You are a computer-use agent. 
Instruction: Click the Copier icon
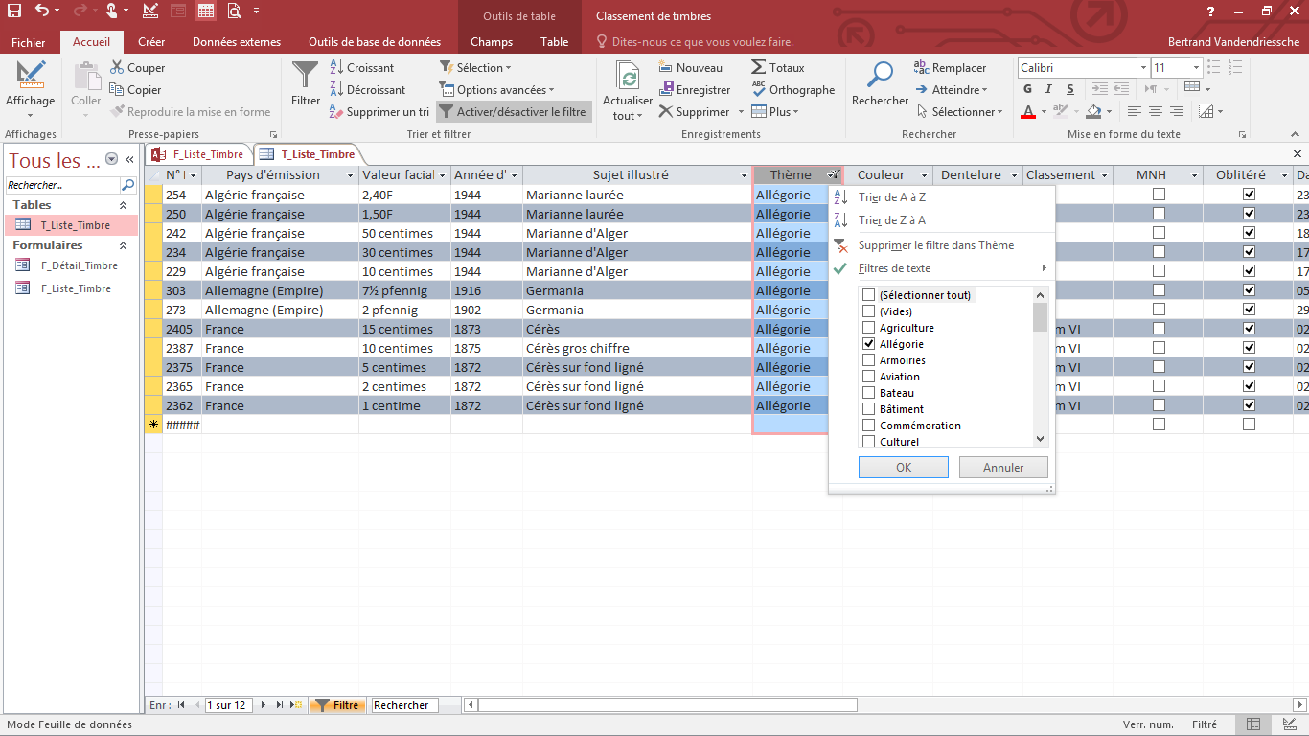point(117,90)
